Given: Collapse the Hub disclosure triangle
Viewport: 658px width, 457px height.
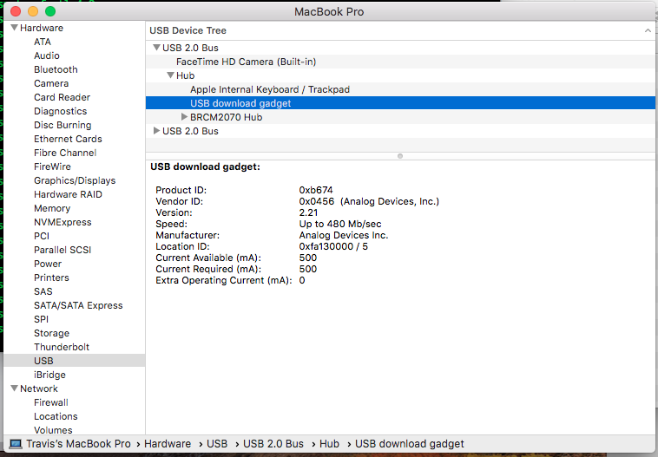Looking at the screenshot, I should (x=170, y=75).
